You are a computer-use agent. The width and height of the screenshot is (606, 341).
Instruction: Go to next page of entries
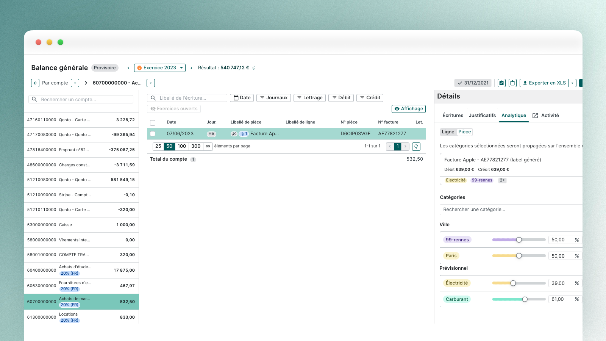(405, 146)
